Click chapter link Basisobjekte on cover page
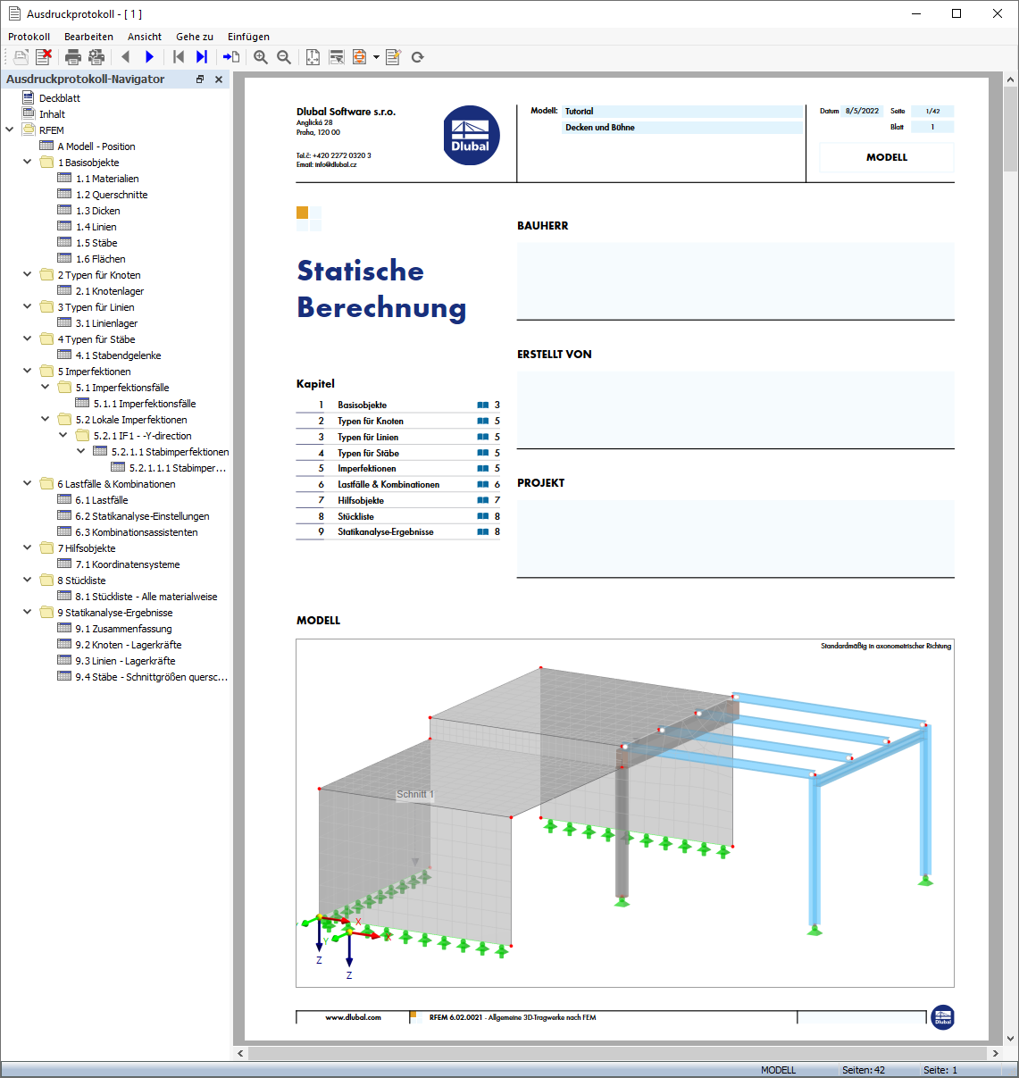Screen dimensions: 1019x1078 362,405
